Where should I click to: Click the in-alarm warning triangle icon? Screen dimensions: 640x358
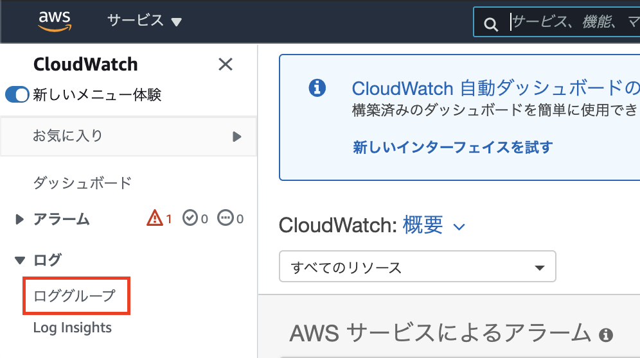point(155,217)
